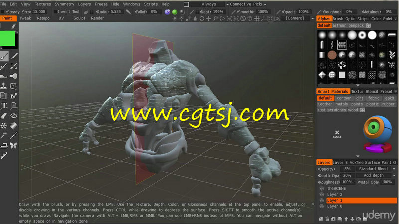Toggle the depth channel purple sphere
This screenshot has height=224, width=399.
pyautogui.click(x=167, y=12)
